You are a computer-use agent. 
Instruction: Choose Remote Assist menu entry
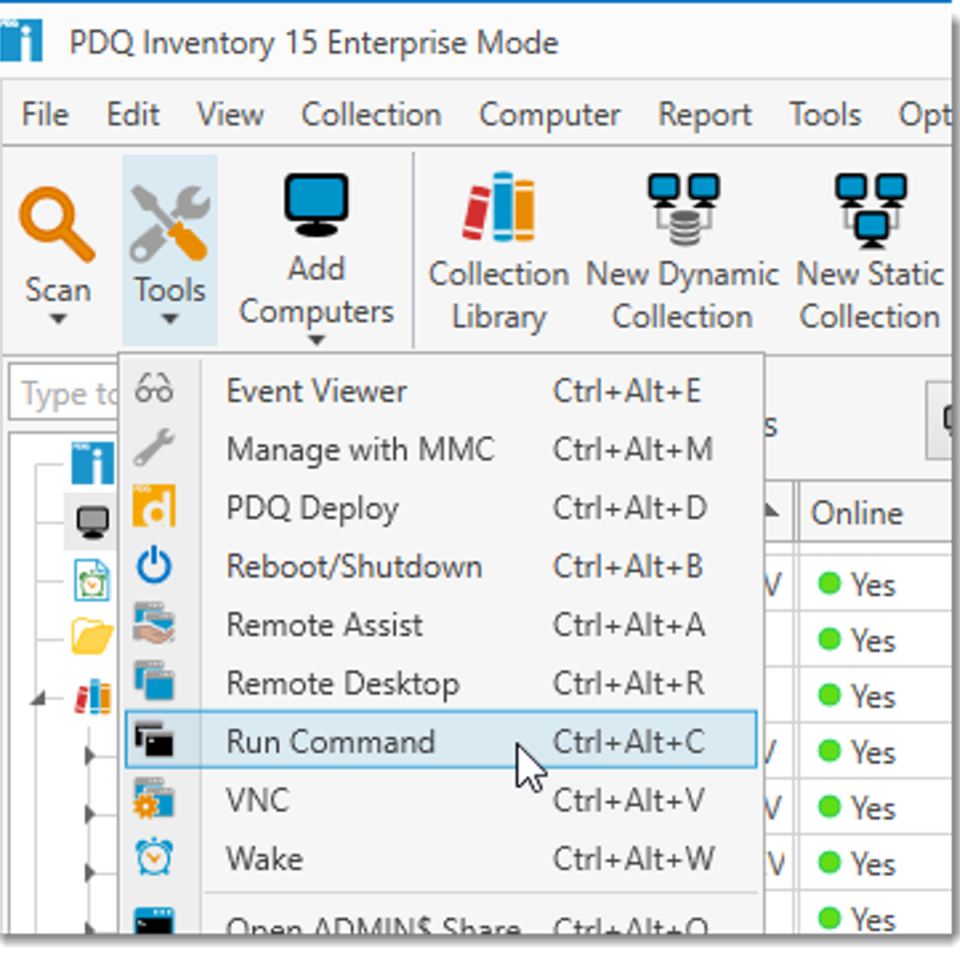tap(441, 625)
